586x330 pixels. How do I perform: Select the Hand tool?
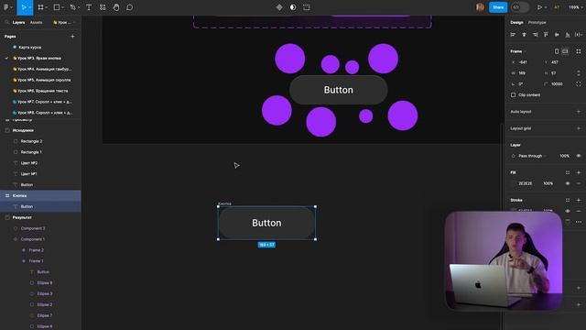116,7
